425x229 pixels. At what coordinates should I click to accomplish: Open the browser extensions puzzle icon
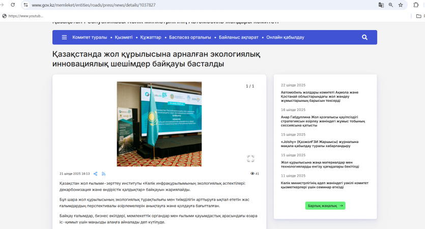416,5
